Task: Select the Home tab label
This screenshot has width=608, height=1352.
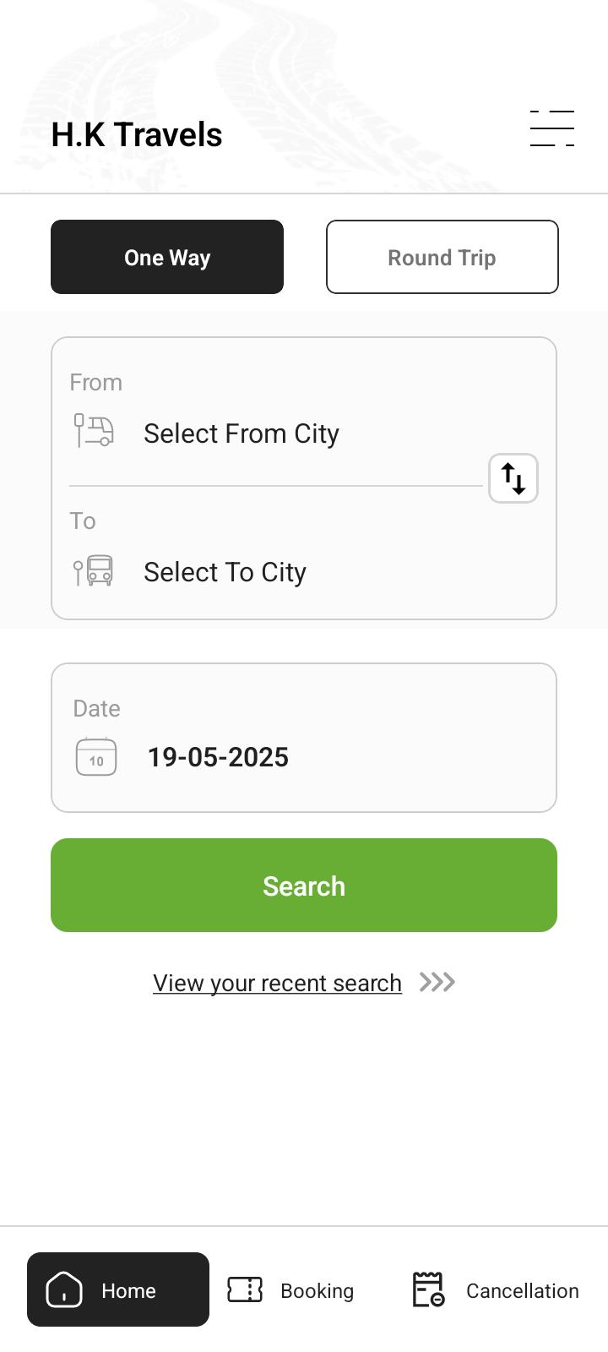Action: click(x=128, y=1290)
